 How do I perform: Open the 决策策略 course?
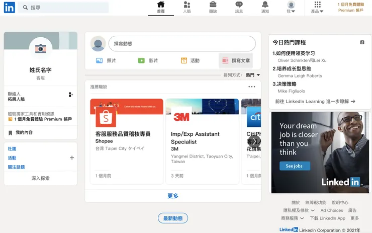pos(285,84)
